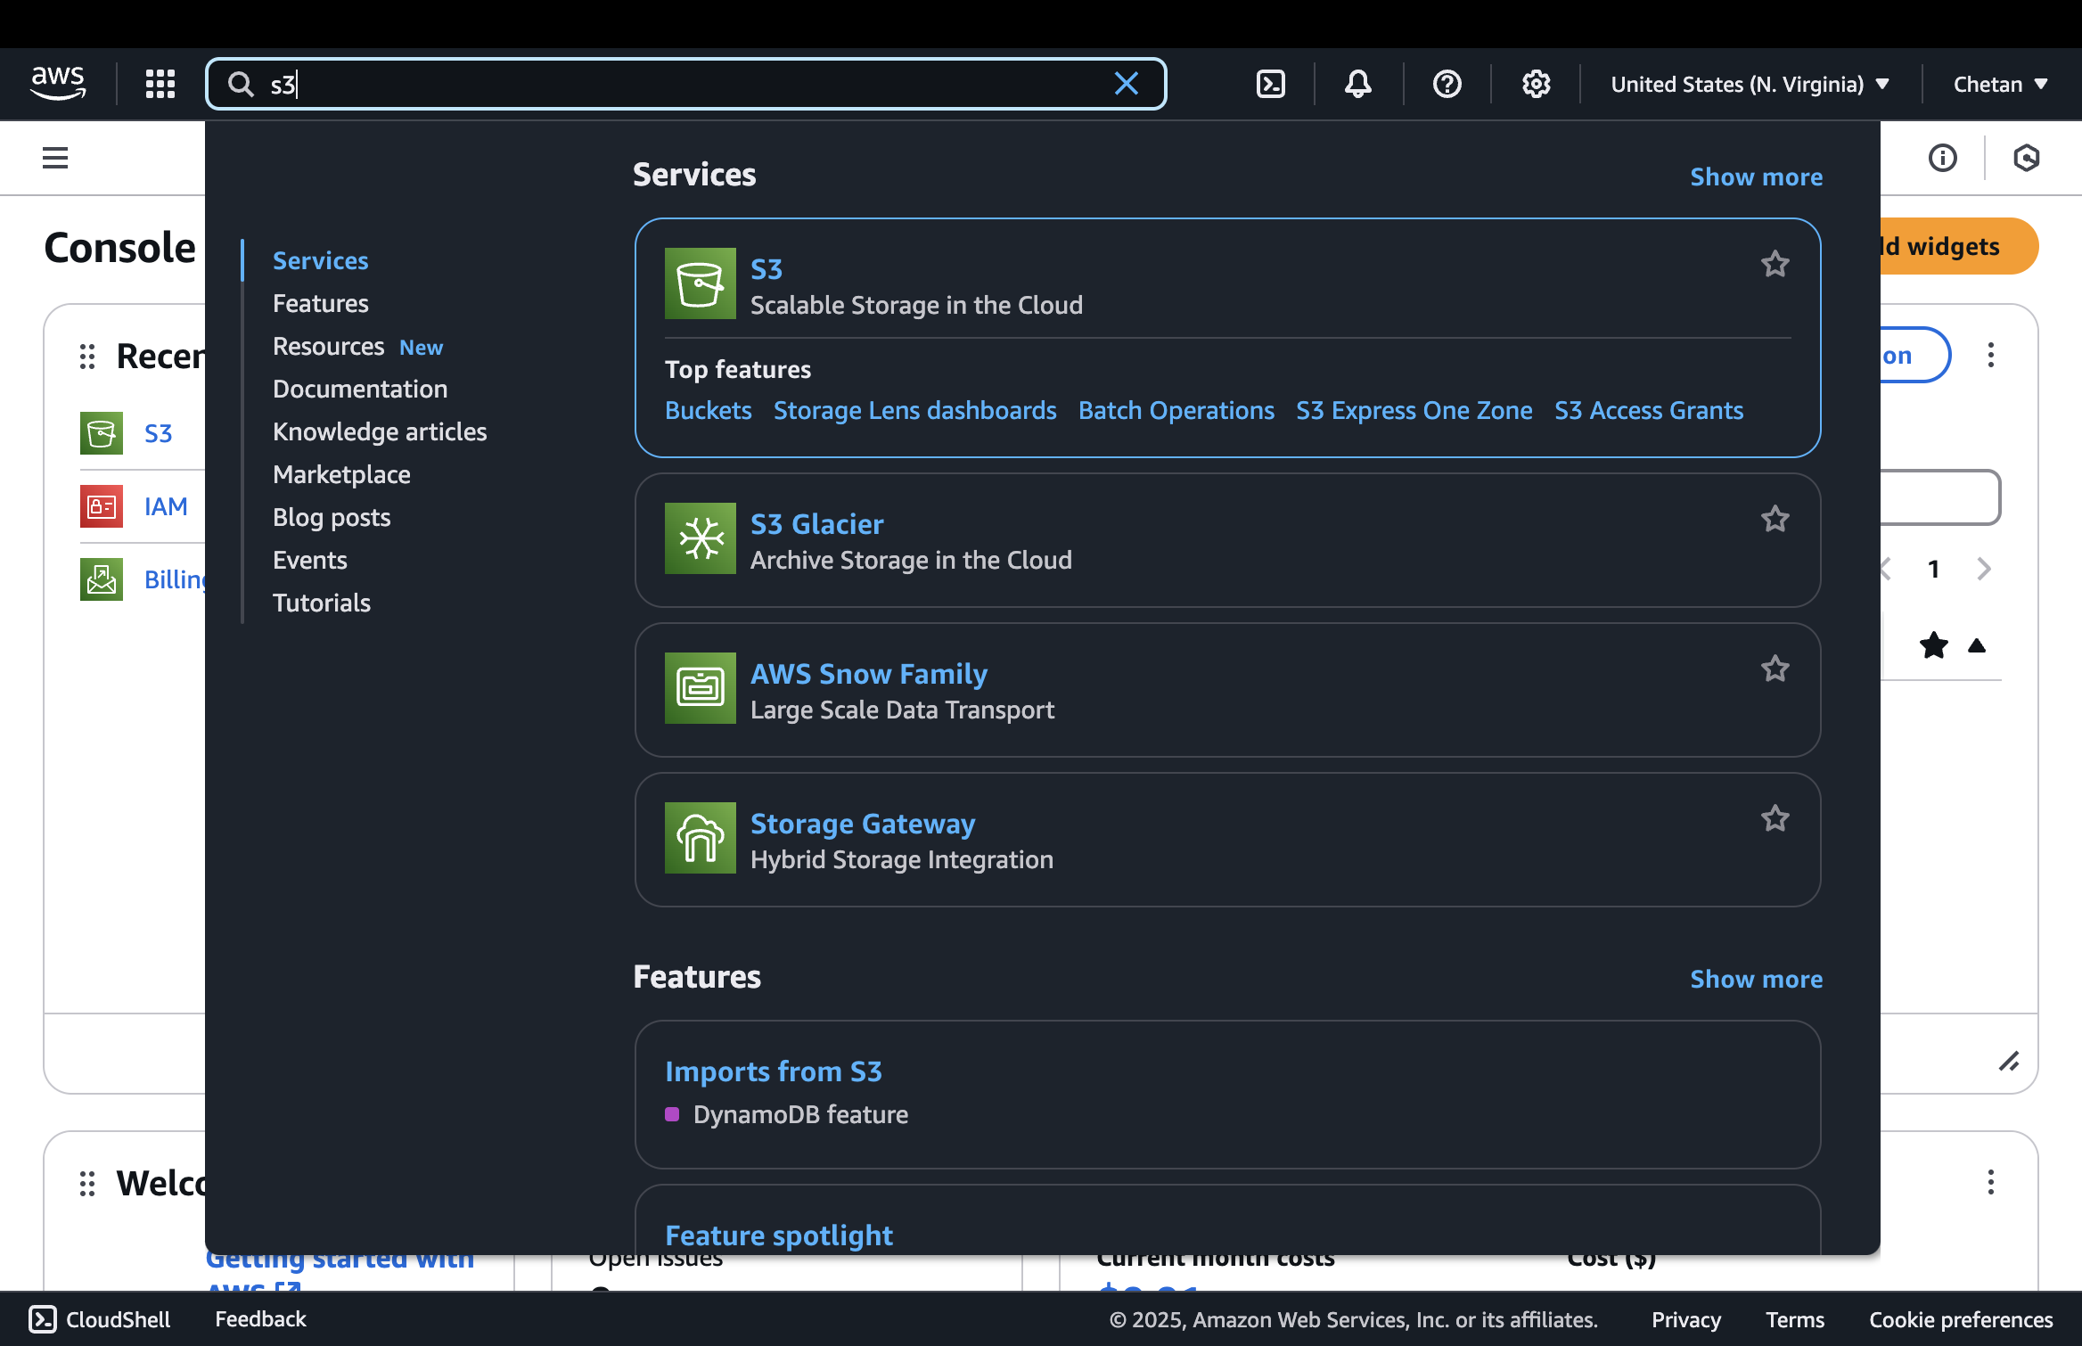Click the Buckets top feature link
Screen dimensions: 2082x1346
709,410
